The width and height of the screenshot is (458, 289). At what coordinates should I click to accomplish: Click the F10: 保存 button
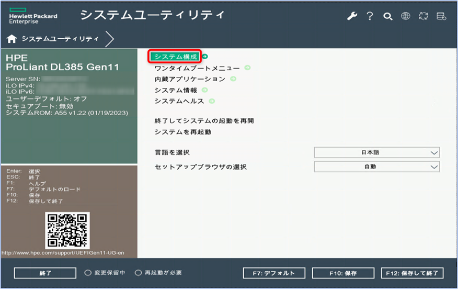pos(343,273)
